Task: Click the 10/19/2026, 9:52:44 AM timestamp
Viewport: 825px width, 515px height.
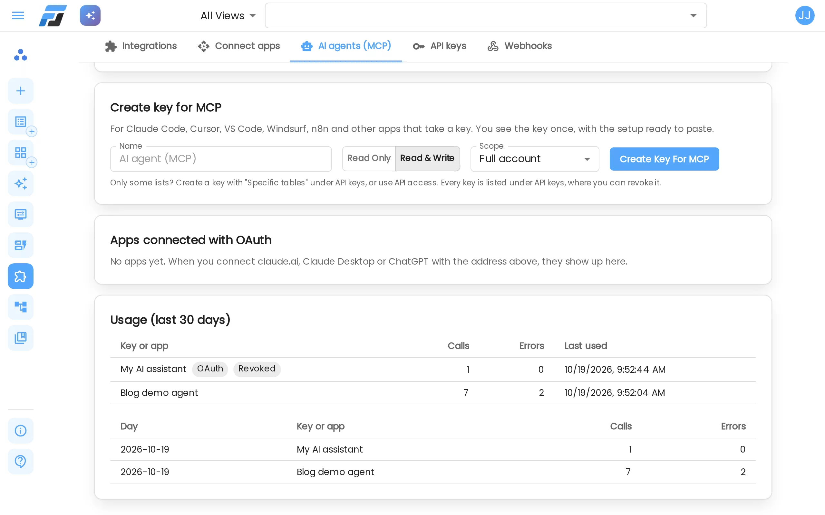Action: (x=615, y=370)
